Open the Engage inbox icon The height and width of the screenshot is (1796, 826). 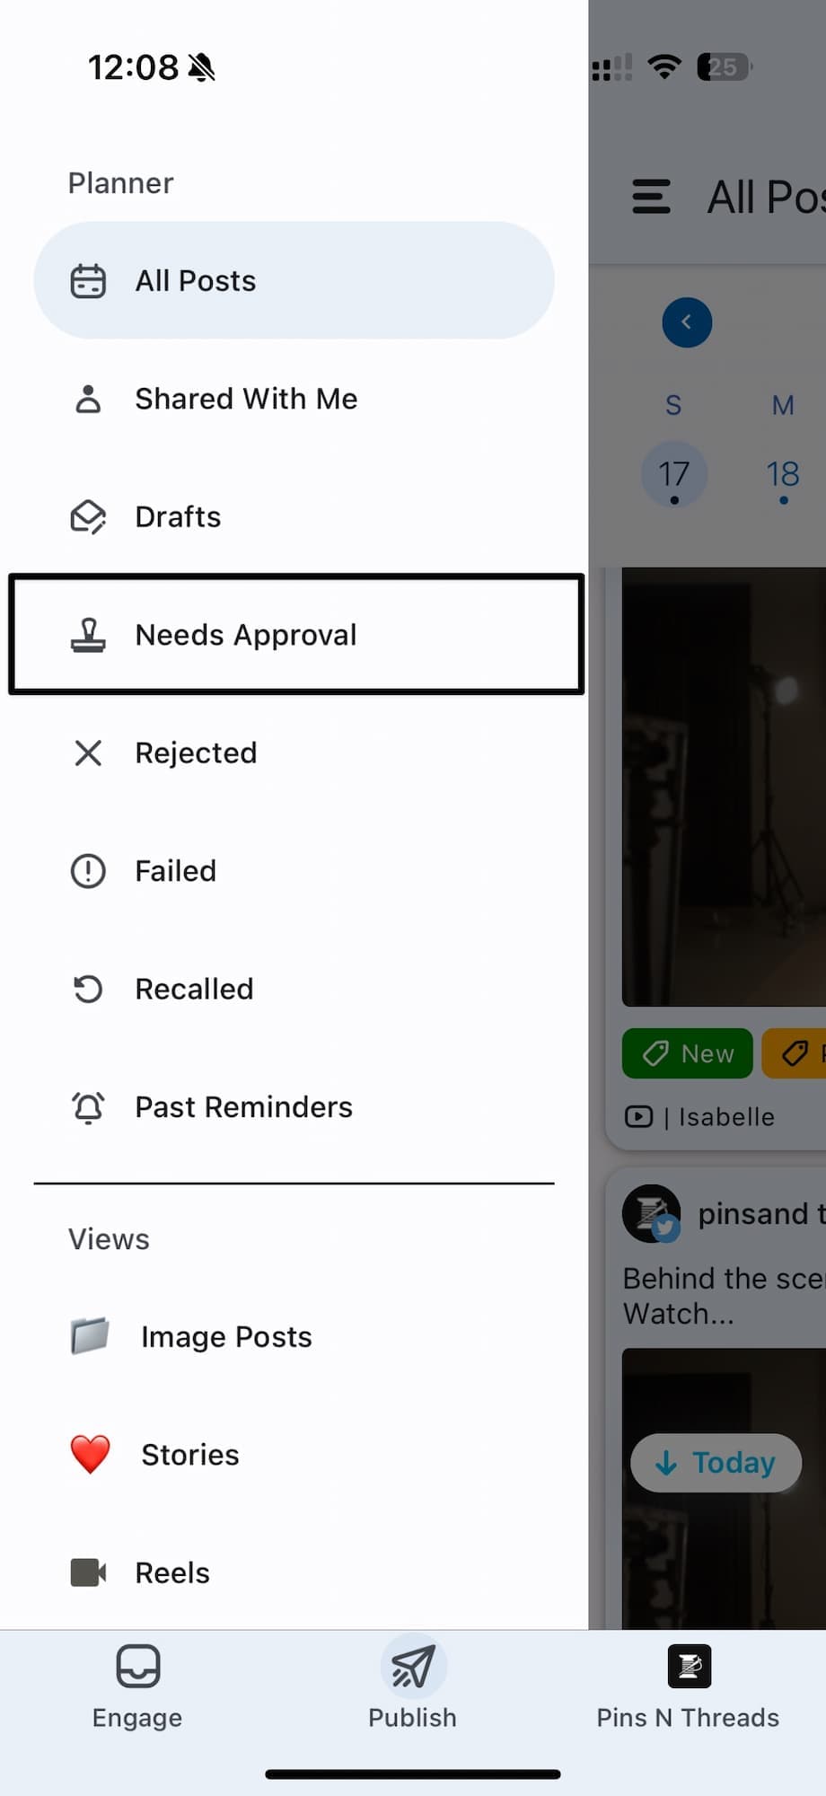point(137,1667)
